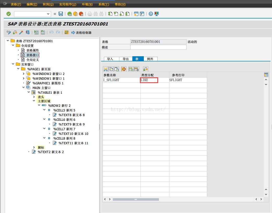The width and height of the screenshot is (272, 213).
Task: Click the green Back icon
Action: point(70,14)
